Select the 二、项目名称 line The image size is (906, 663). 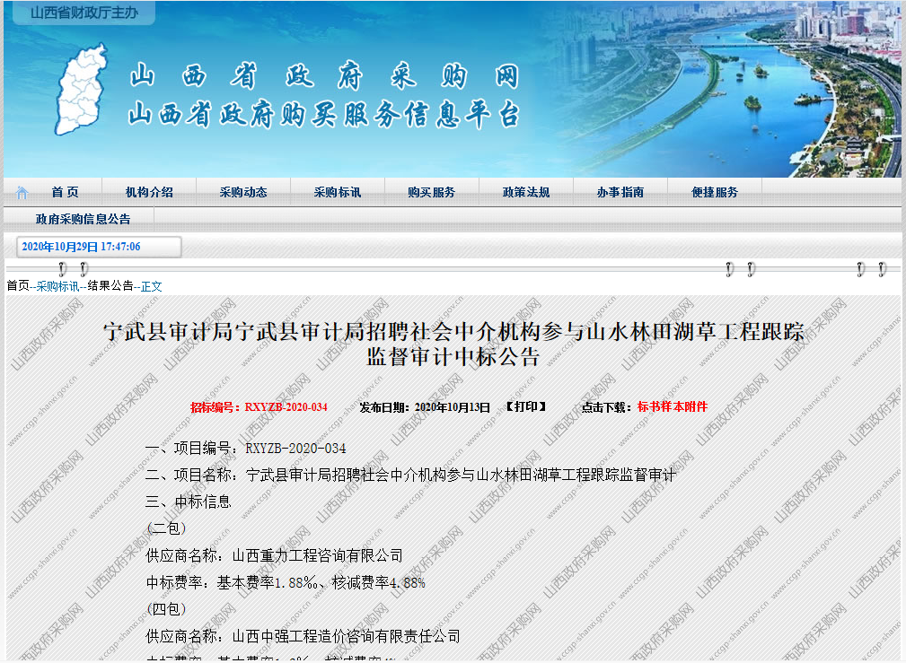pyautogui.click(x=410, y=475)
